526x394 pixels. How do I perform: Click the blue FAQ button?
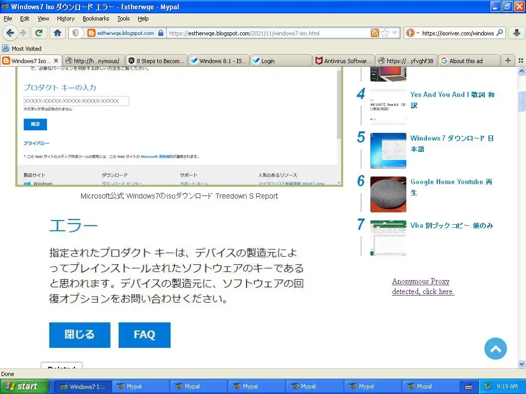(144, 334)
